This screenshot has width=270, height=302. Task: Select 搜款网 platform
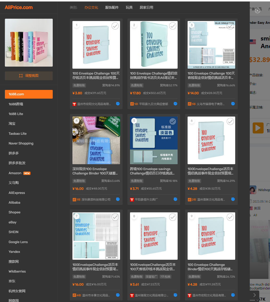[x=14, y=262]
